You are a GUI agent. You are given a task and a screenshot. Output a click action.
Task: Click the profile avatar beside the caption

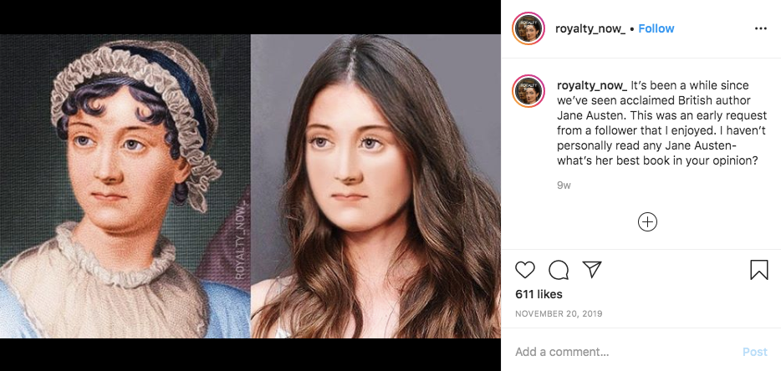point(528,92)
